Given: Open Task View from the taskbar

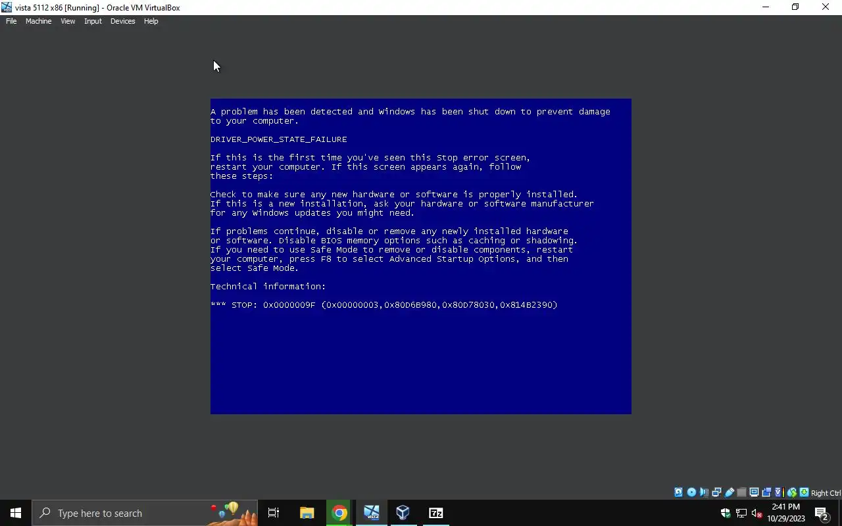Looking at the screenshot, I should [x=274, y=513].
